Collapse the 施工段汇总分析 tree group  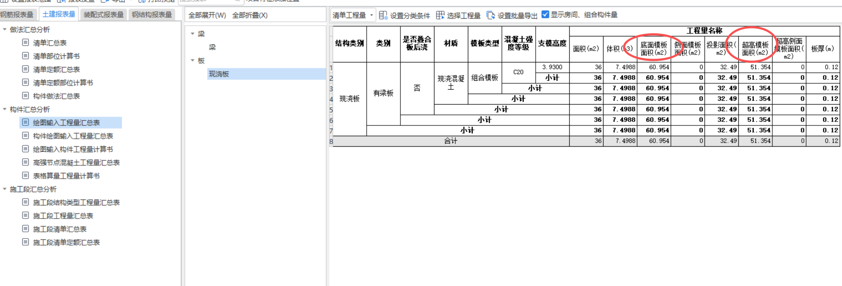(x=5, y=189)
